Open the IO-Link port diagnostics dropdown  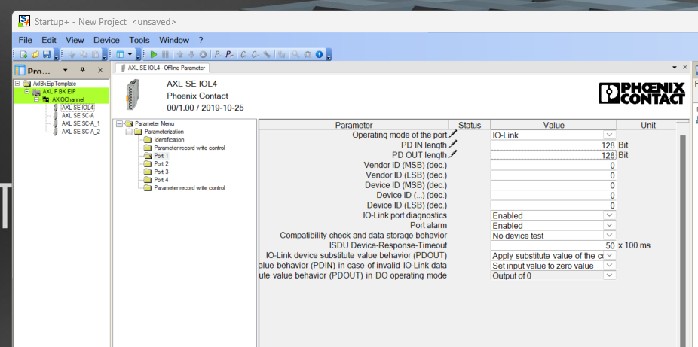point(609,215)
